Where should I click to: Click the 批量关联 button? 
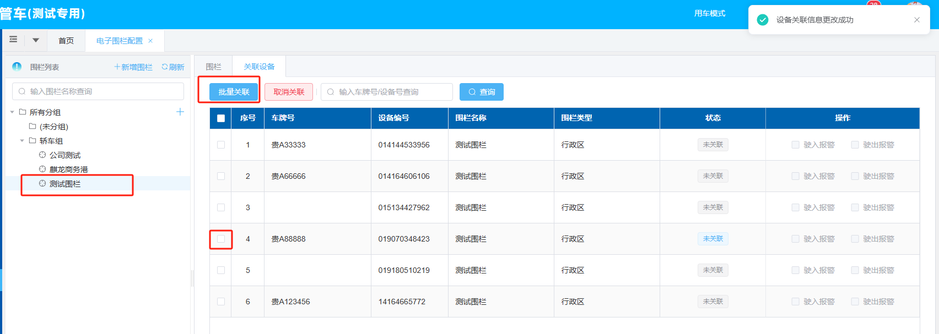click(234, 92)
